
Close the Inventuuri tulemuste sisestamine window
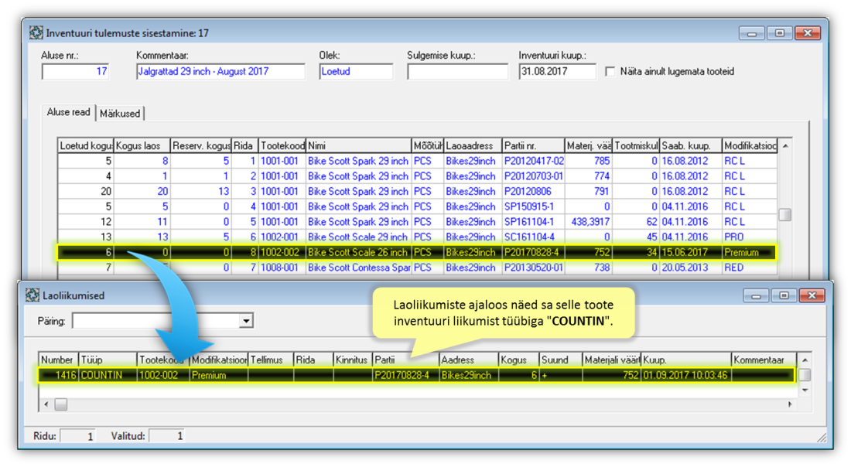(x=808, y=33)
